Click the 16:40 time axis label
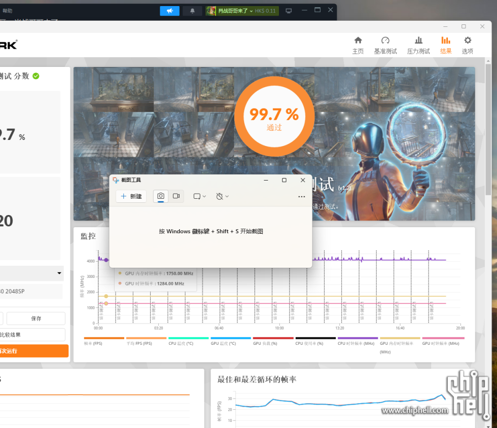The width and height of the screenshot is (497, 428). pyautogui.click(x=400, y=328)
